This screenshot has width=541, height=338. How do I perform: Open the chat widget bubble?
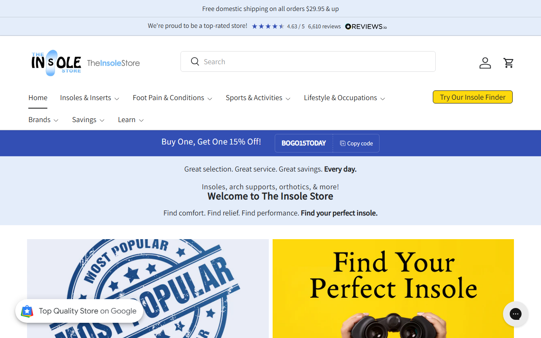(516, 314)
